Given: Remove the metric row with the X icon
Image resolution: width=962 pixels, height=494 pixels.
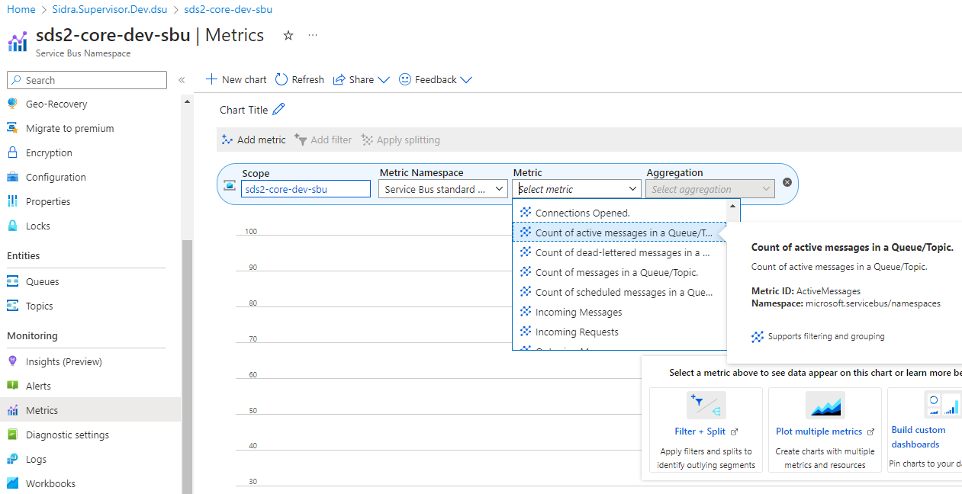Looking at the screenshot, I should click(787, 182).
